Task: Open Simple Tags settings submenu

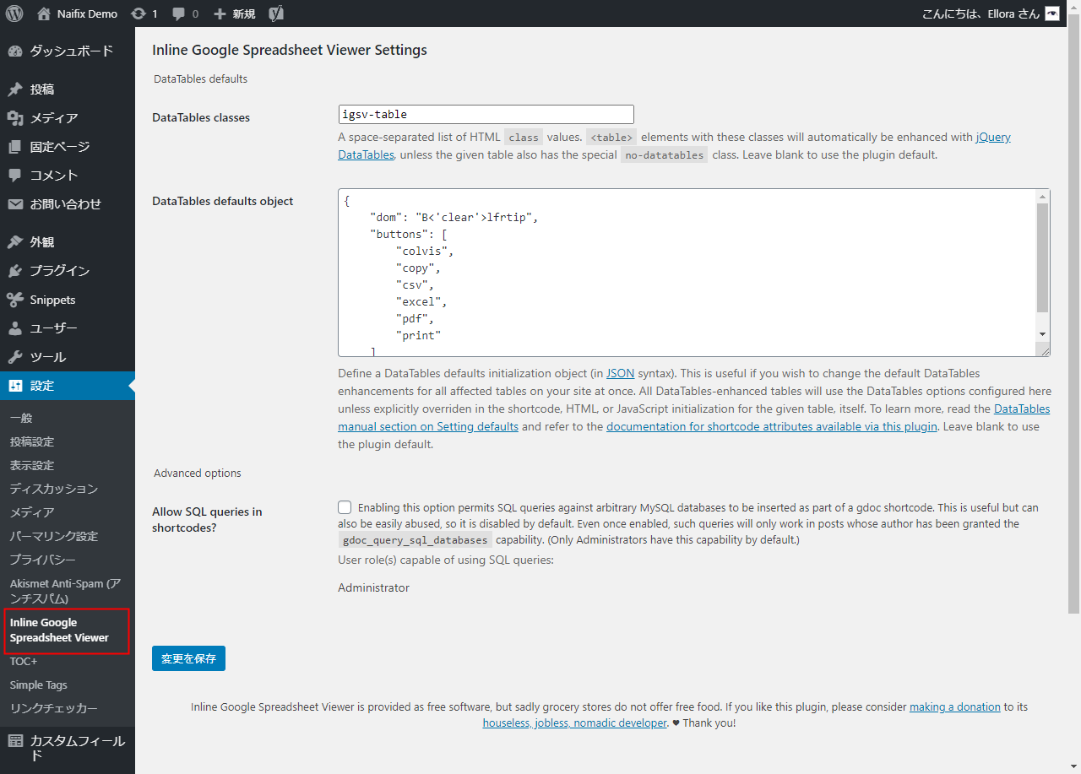Action: 39,685
